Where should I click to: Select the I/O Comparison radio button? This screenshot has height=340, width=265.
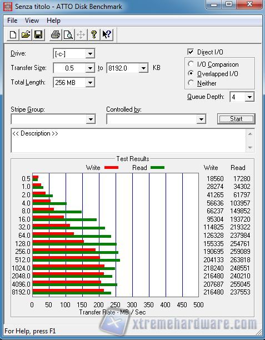click(191, 64)
